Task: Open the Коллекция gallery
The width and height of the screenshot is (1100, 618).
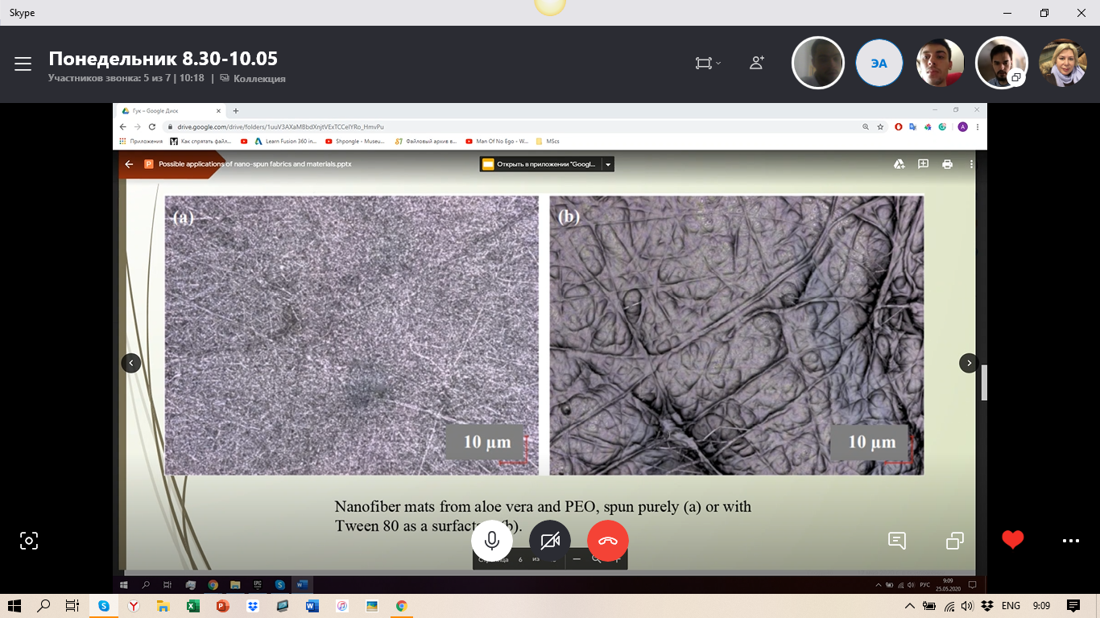Action: pyautogui.click(x=253, y=79)
